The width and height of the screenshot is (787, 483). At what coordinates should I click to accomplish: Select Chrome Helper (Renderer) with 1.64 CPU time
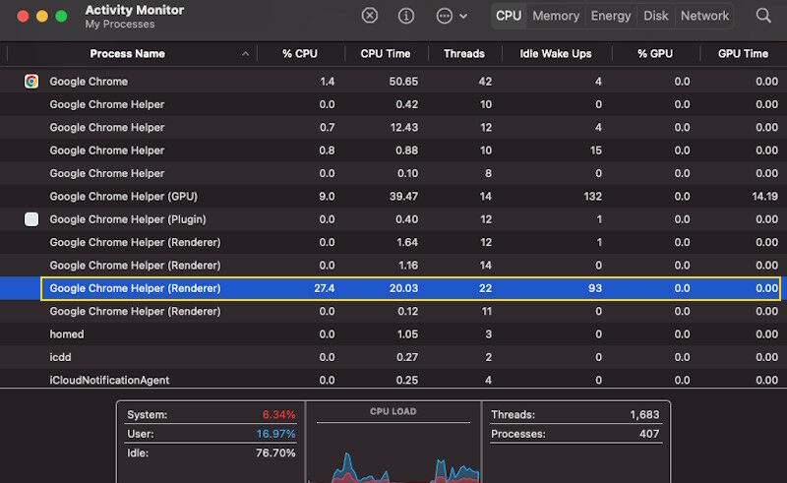coord(393,243)
